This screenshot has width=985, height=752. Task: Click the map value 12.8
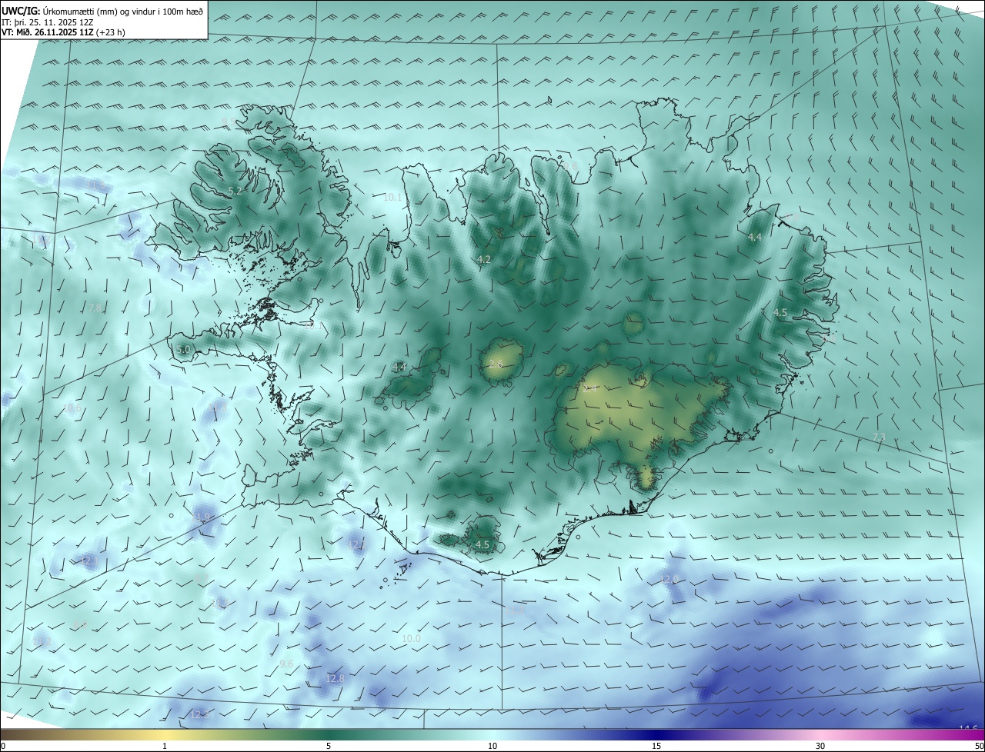coord(335,679)
